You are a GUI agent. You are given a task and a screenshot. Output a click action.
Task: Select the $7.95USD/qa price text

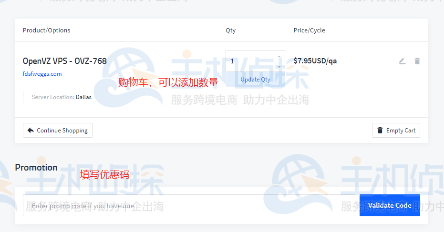tap(315, 61)
